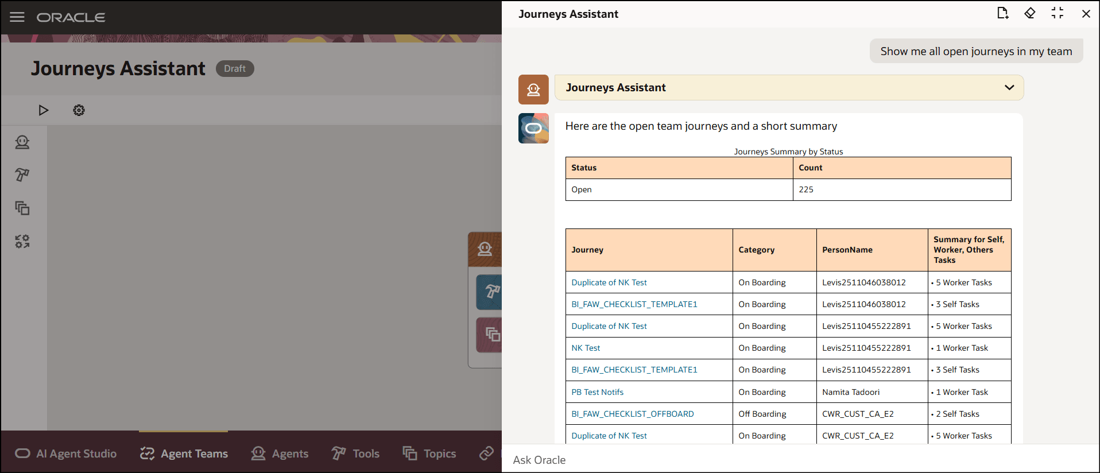1100x473 pixels.
Task: Open Duplicate of NK Test for Levis2511046038012
Action: pyautogui.click(x=609, y=282)
